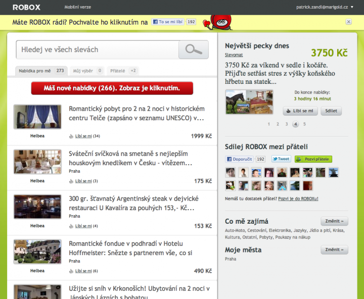Click 'Helbea' label under steak offer

pos(37,226)
